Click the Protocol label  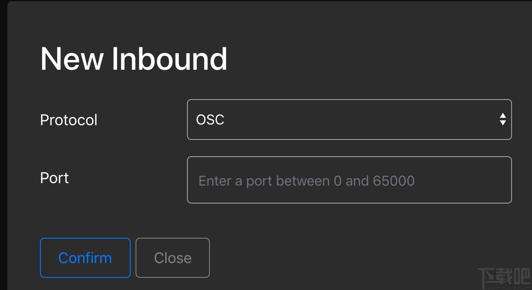click(x=69, y=120)
